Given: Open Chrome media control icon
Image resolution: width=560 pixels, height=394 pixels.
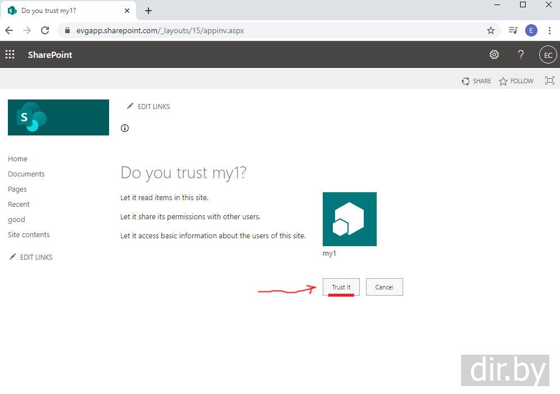Looking at the screenshot, I should (513, 30).
